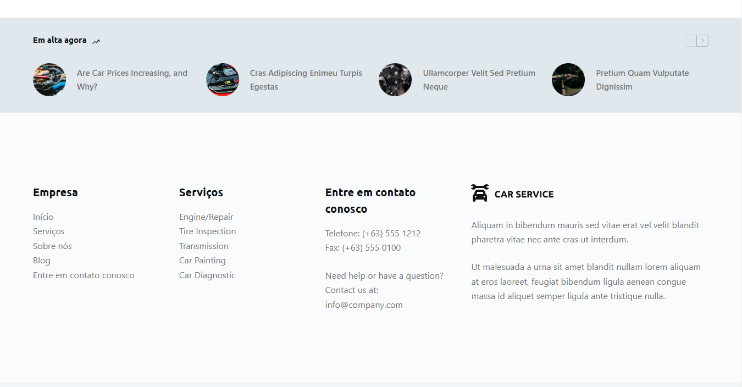Select Tire Inspection under Serviços

[207, 231]
